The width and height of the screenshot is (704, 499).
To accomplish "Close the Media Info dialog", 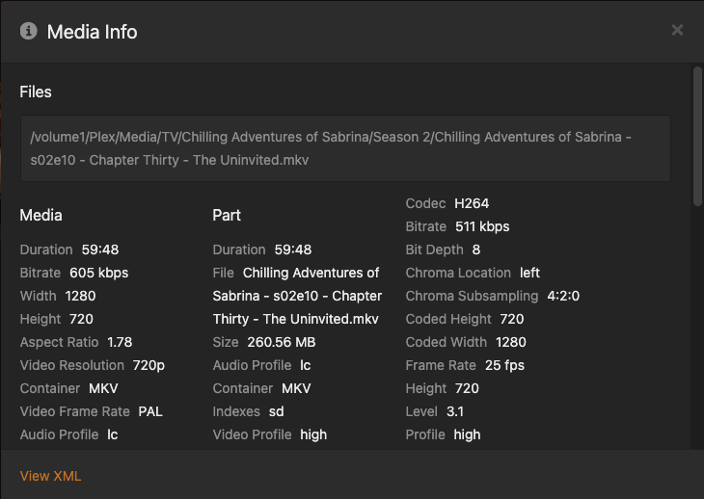I will (x=677, y=31).
